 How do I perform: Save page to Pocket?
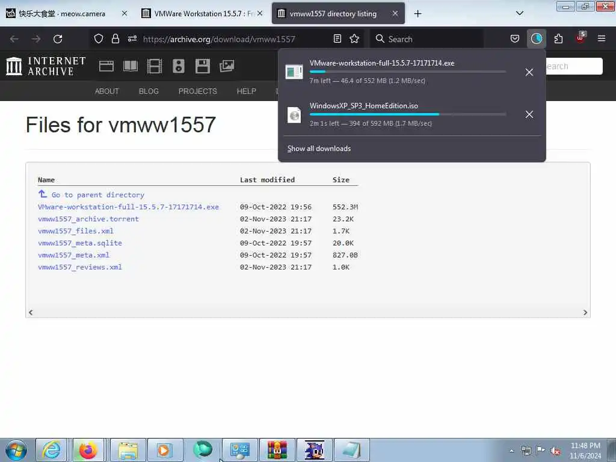[515, 38]
